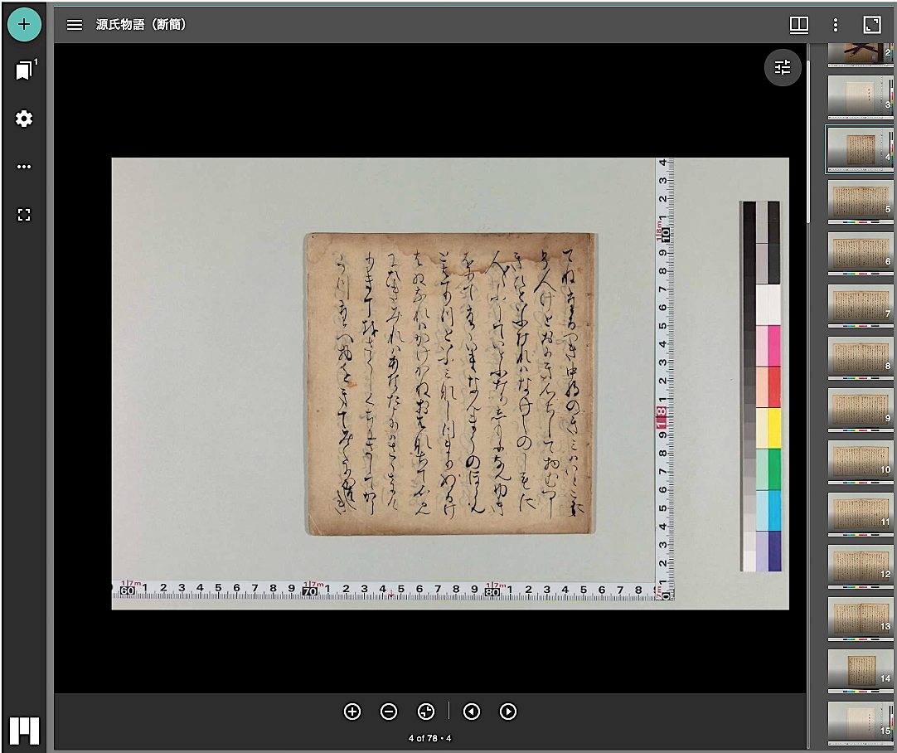Open the bookmarked windows list icon
The height and width of the screenshot is (753, 897).
point(24,70)
